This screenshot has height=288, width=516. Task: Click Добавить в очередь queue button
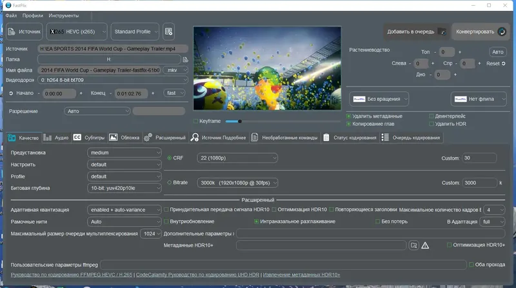[x=416, y=31]
